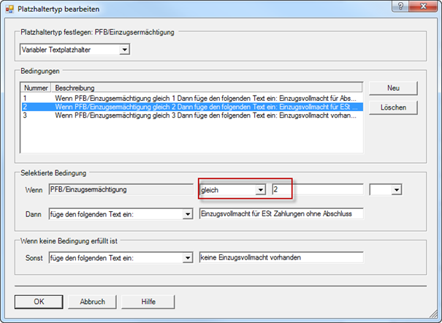
Task: Click the Nummer column header
Action: pos(36,88)
